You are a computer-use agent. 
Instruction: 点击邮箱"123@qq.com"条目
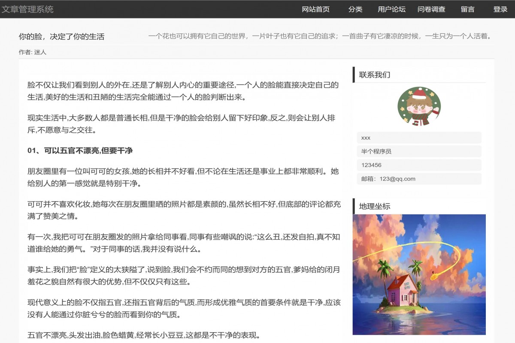(x=420, y=179)
